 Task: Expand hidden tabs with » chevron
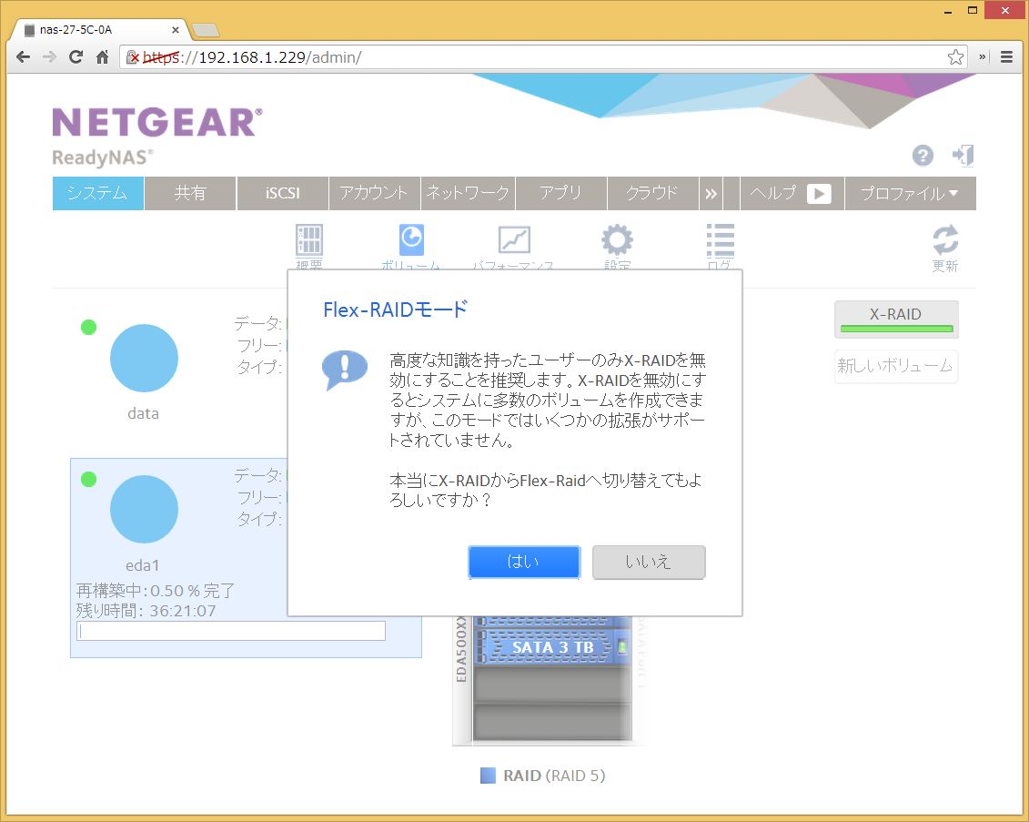pyautogui.click(x=711, y=193)
